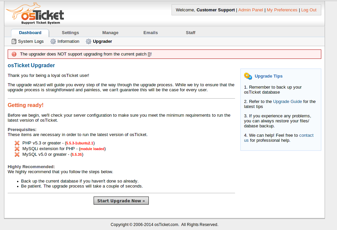The height and width of the screenshot is (230, 337).
Task: Click the red error alert icon
Action: [14, 54]
